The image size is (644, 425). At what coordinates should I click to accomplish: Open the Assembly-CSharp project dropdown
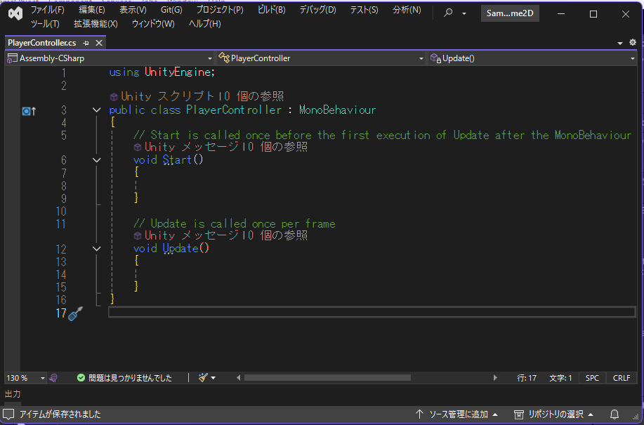pos(109,58)
